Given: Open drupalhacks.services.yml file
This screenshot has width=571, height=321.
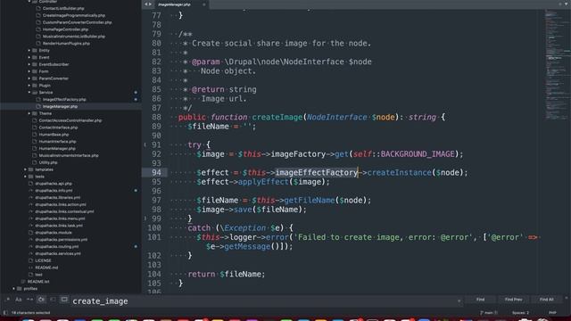Looking at the screenshot, I should [x=58, y=253].
